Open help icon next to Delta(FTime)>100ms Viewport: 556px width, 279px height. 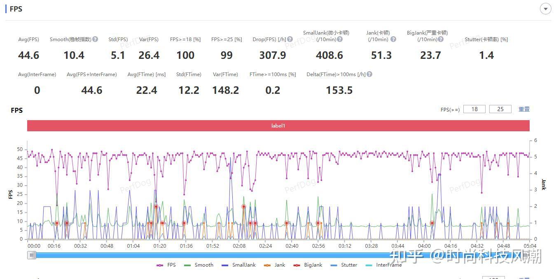[369, 74]
